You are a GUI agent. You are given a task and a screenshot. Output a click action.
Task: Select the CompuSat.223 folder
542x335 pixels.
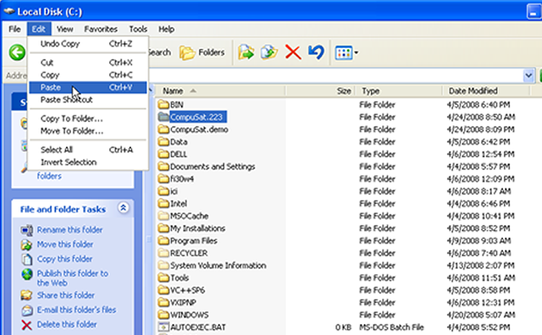192,117
